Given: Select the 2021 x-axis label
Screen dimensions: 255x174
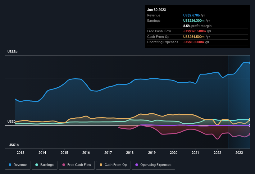Looking at the screenshot, I should (195, 153).
